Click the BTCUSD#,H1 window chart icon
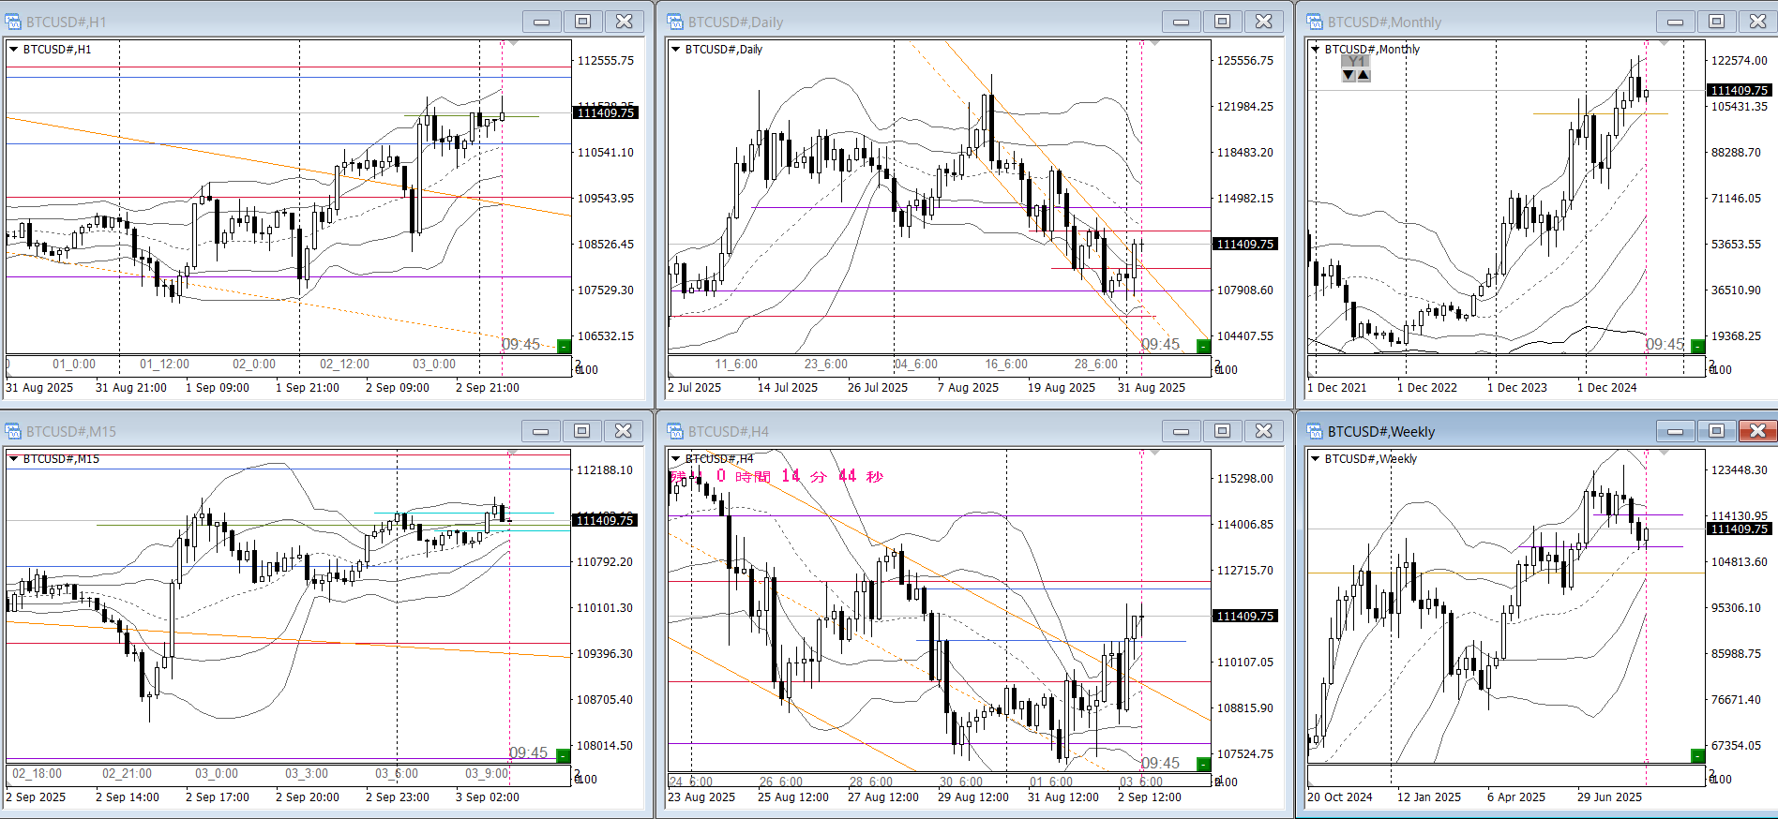 [13, 22]
